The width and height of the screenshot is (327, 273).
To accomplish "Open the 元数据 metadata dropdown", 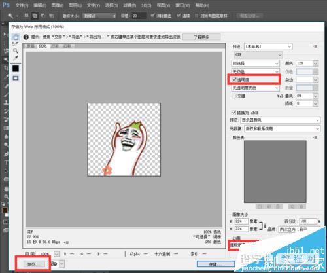I will click(x=282, y=128).
